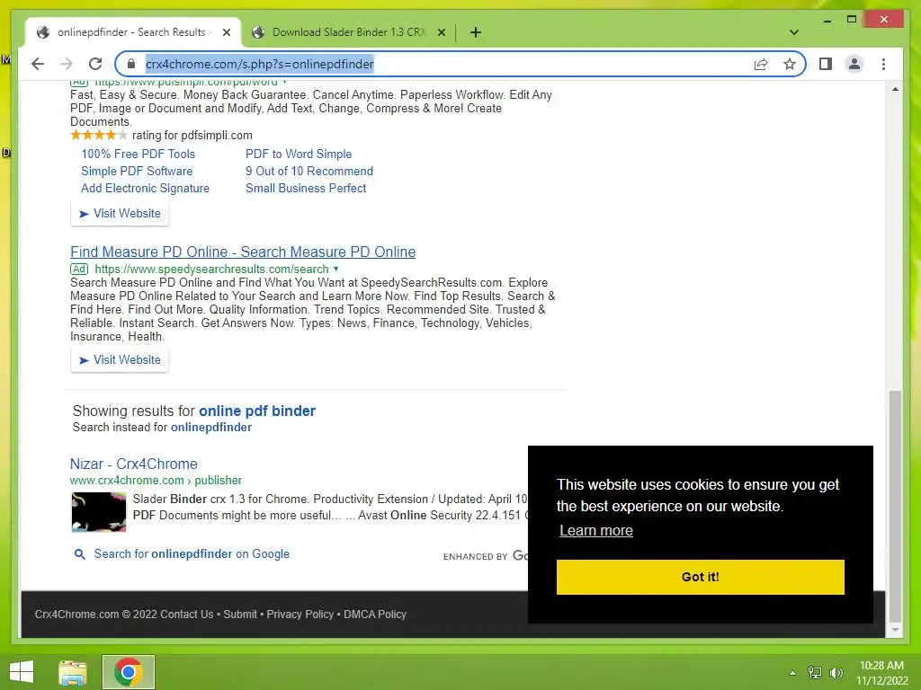This screenshot has width=921, height=690.
Task: Open the Small Business Perfect link
Action: tap(306, 188)
